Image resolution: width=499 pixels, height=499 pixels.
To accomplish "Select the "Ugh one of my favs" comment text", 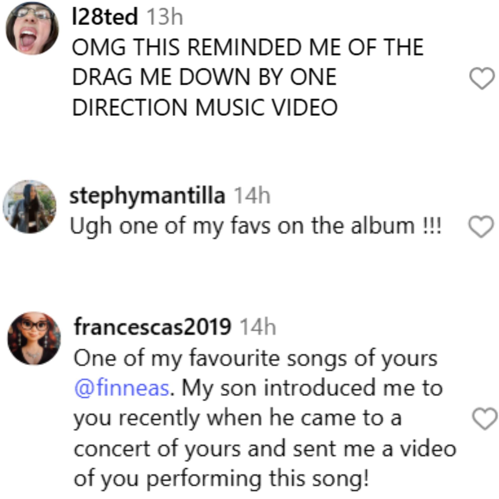I will click(x=255, y=226).
